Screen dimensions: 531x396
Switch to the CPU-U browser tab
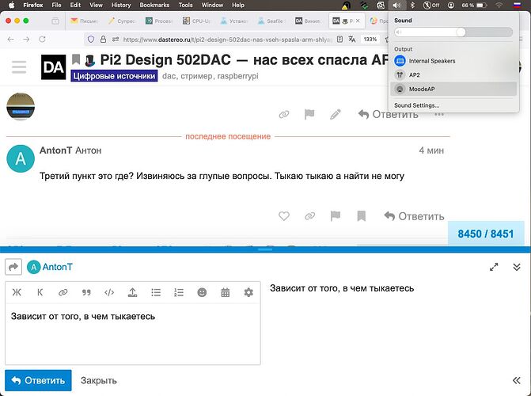coord(198,21)
